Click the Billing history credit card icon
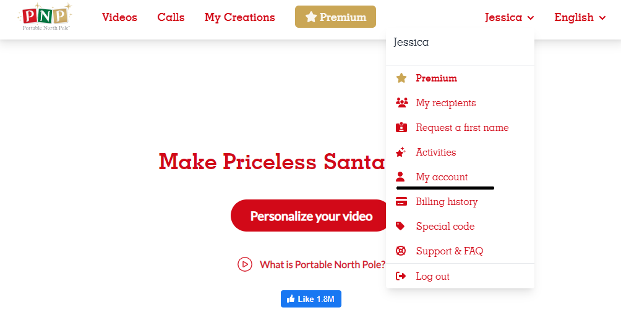The width and height of the screenshot is (621, 318). [401, 202]
